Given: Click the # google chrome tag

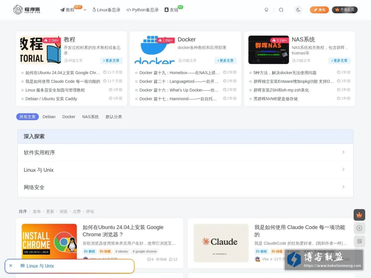Looking at the screenshot, I should pyautogui.click(x=145, y=251).
